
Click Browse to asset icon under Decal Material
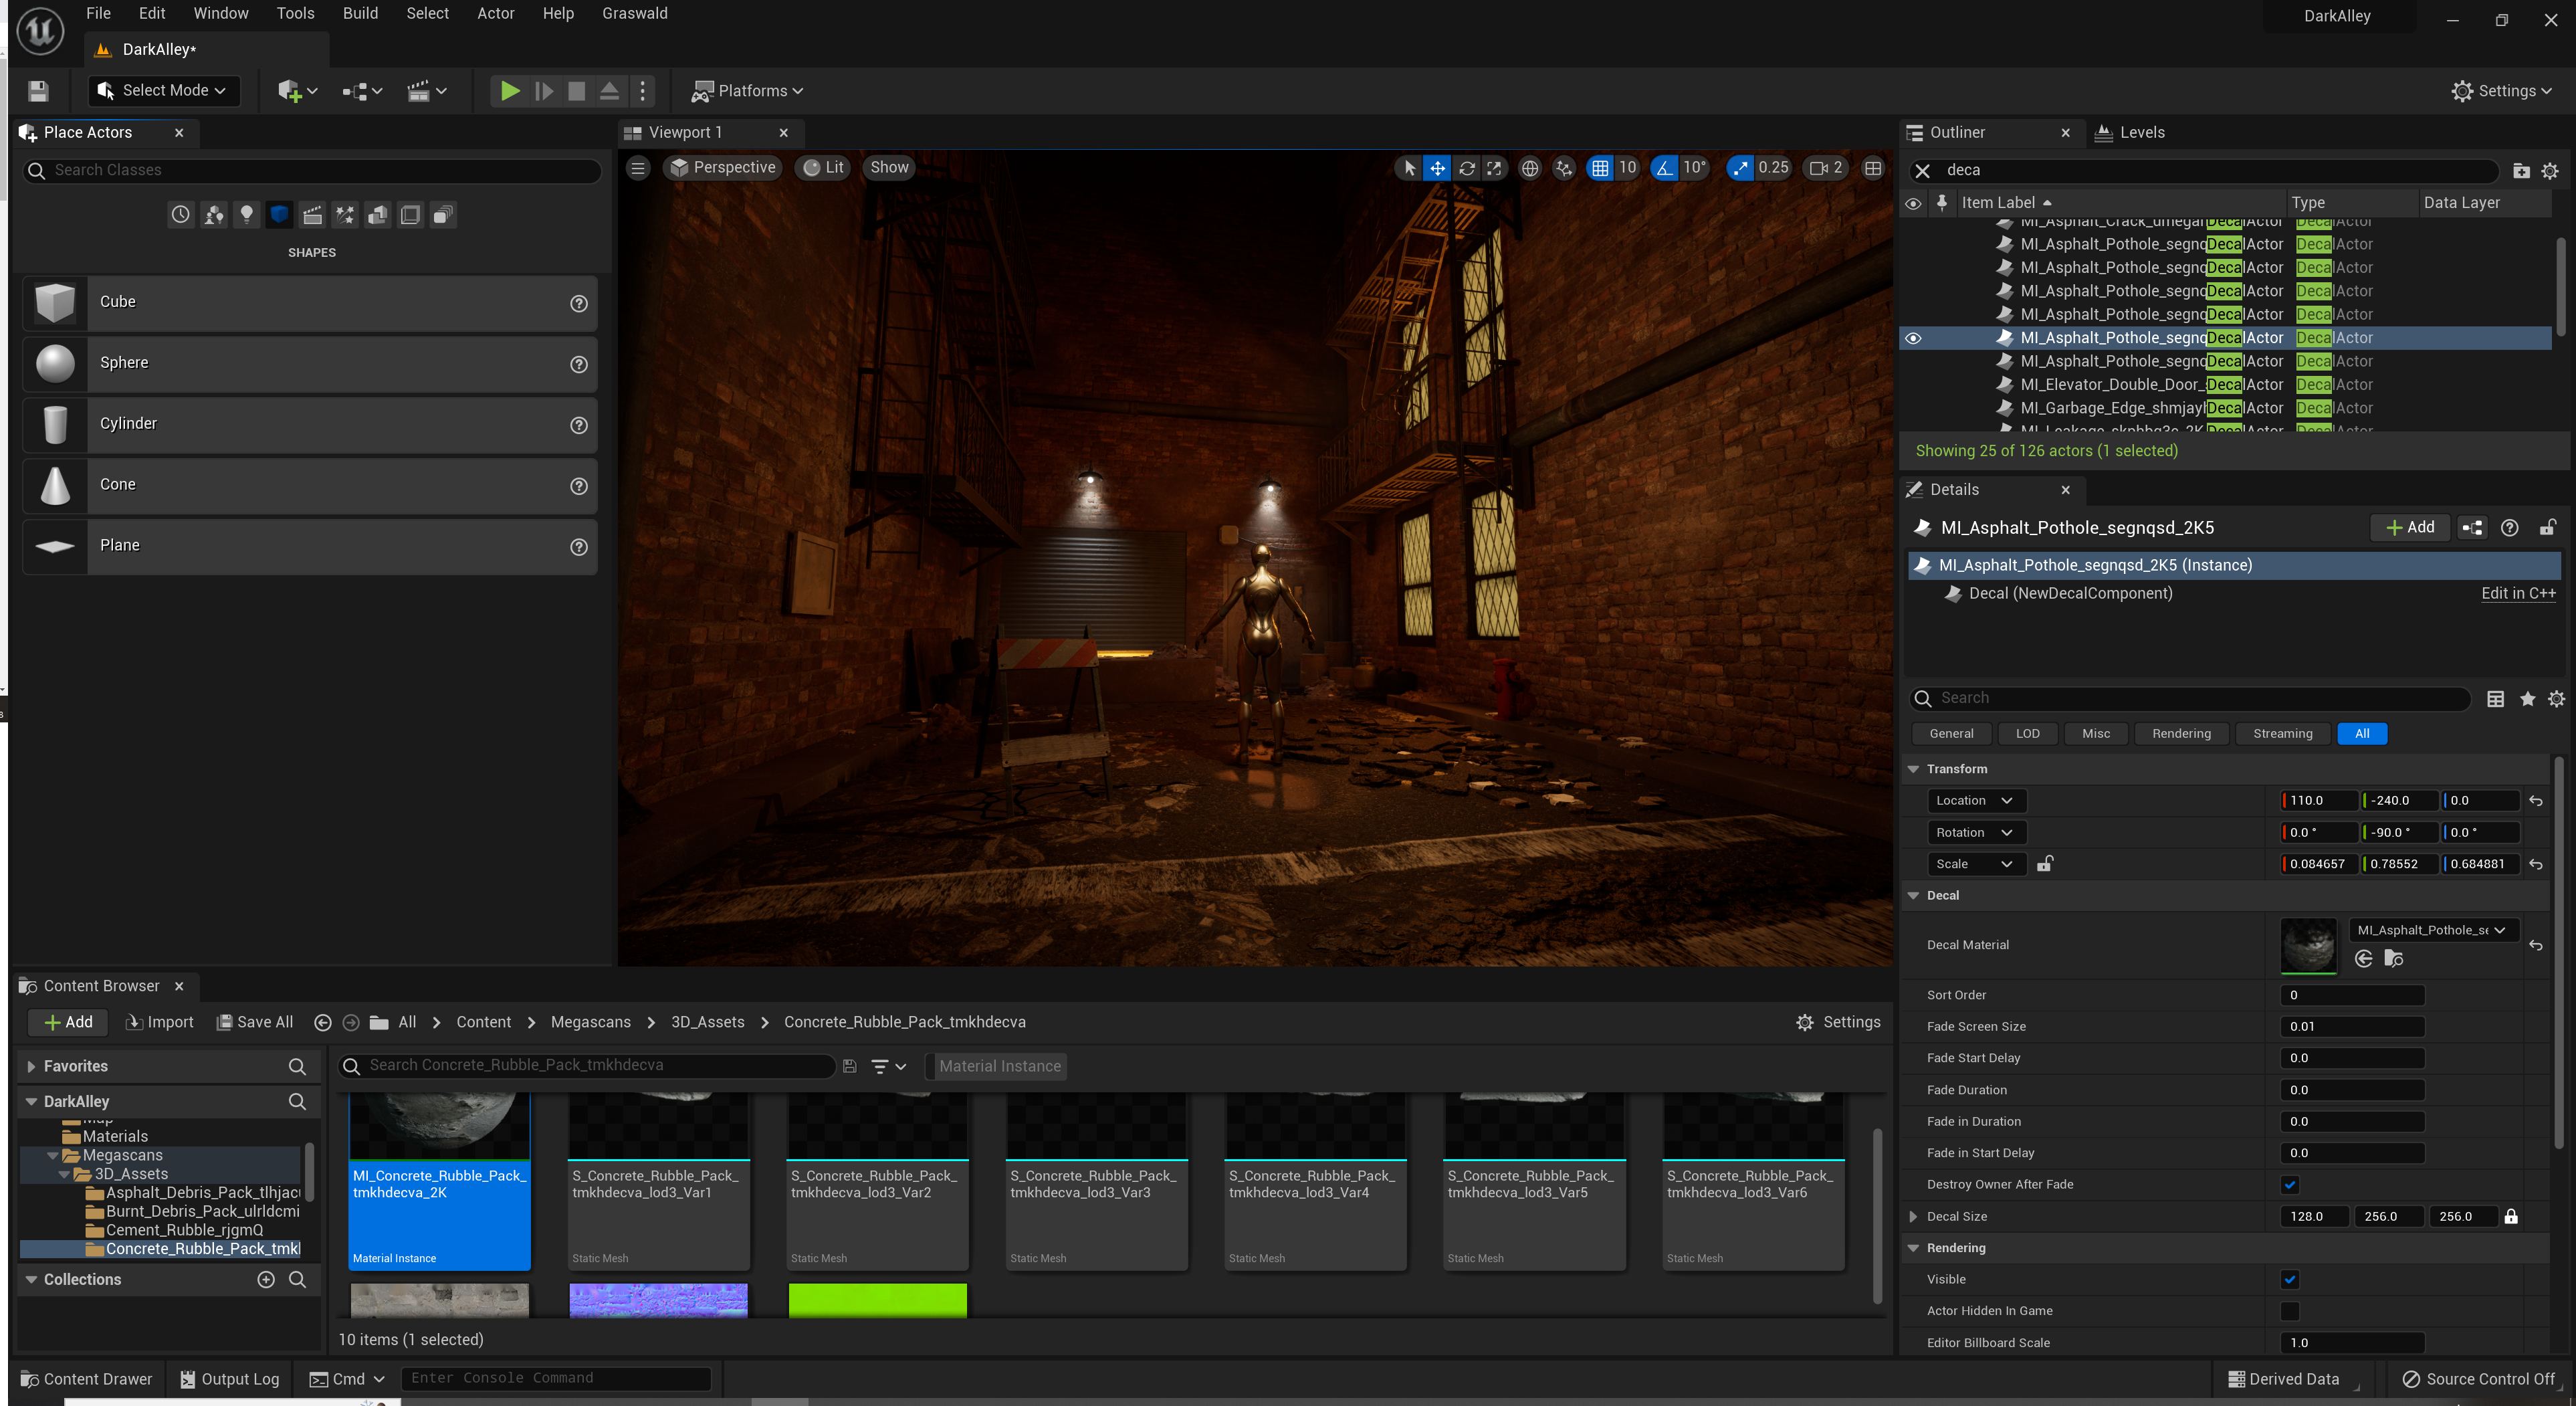(x=2393, y=958)
